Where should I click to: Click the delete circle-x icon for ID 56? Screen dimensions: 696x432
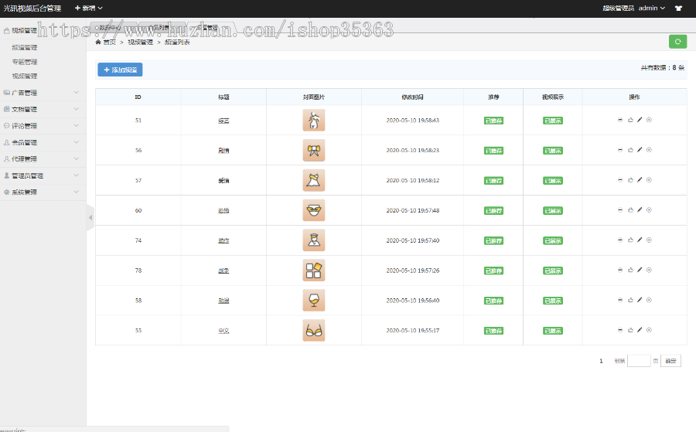tap(649, 150)
